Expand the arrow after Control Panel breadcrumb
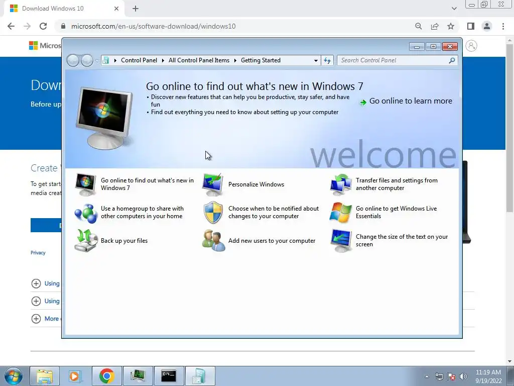Image resolution: width=514 pixels, height=386 pixels. [163, 60]
